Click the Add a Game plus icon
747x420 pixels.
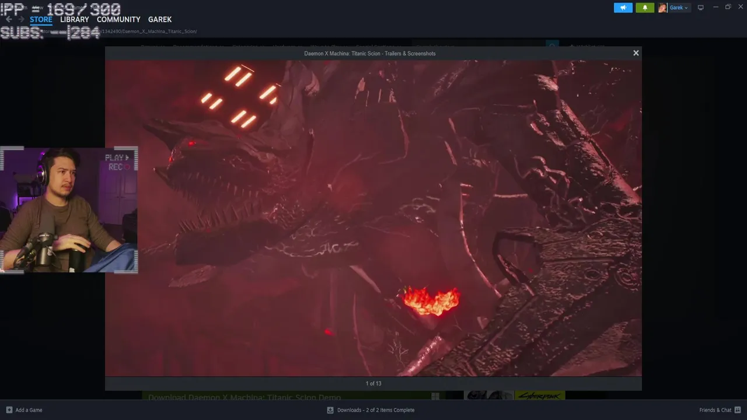pos(9,410)
